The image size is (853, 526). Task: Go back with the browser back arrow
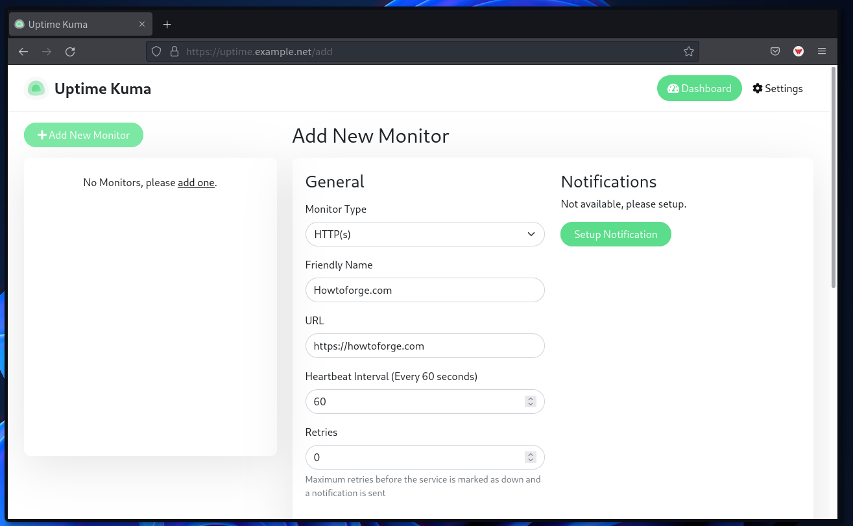(x=23, y=51)
